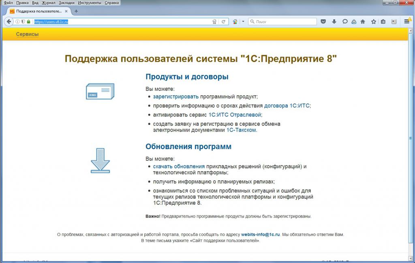Expand the Сервисы menu in the yellow bar
Screen dimensions: 415x263
pos(27,34)
